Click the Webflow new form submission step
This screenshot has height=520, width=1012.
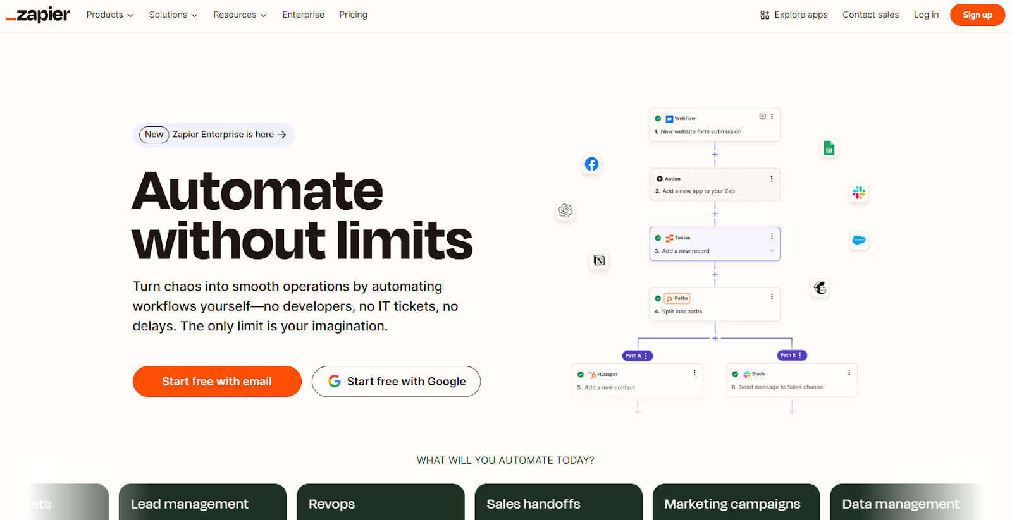point(715,124)
